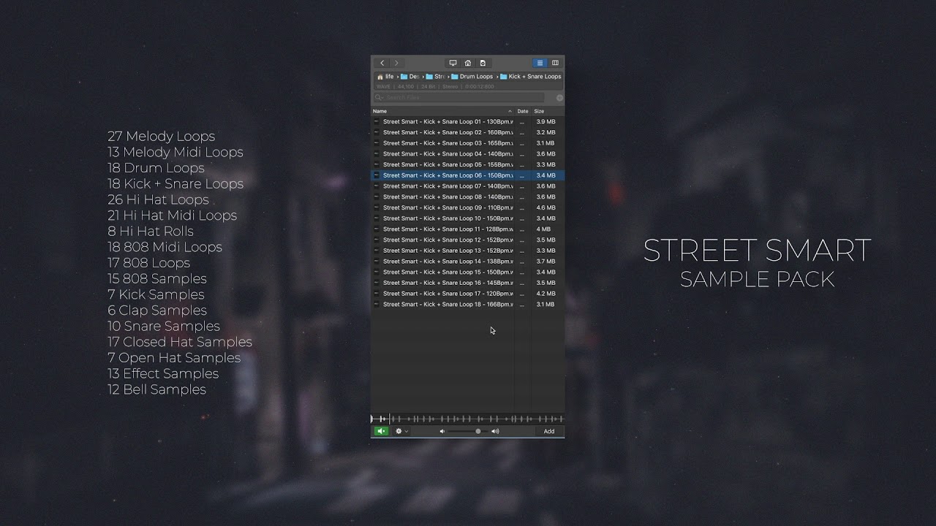Screen dimensions: 936x526
Task: Select Kick + Snare Loop 17 - 120Bpm
Action: pos(468,293)
